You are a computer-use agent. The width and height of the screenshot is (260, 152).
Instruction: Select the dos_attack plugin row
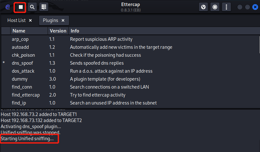point(23,71)
